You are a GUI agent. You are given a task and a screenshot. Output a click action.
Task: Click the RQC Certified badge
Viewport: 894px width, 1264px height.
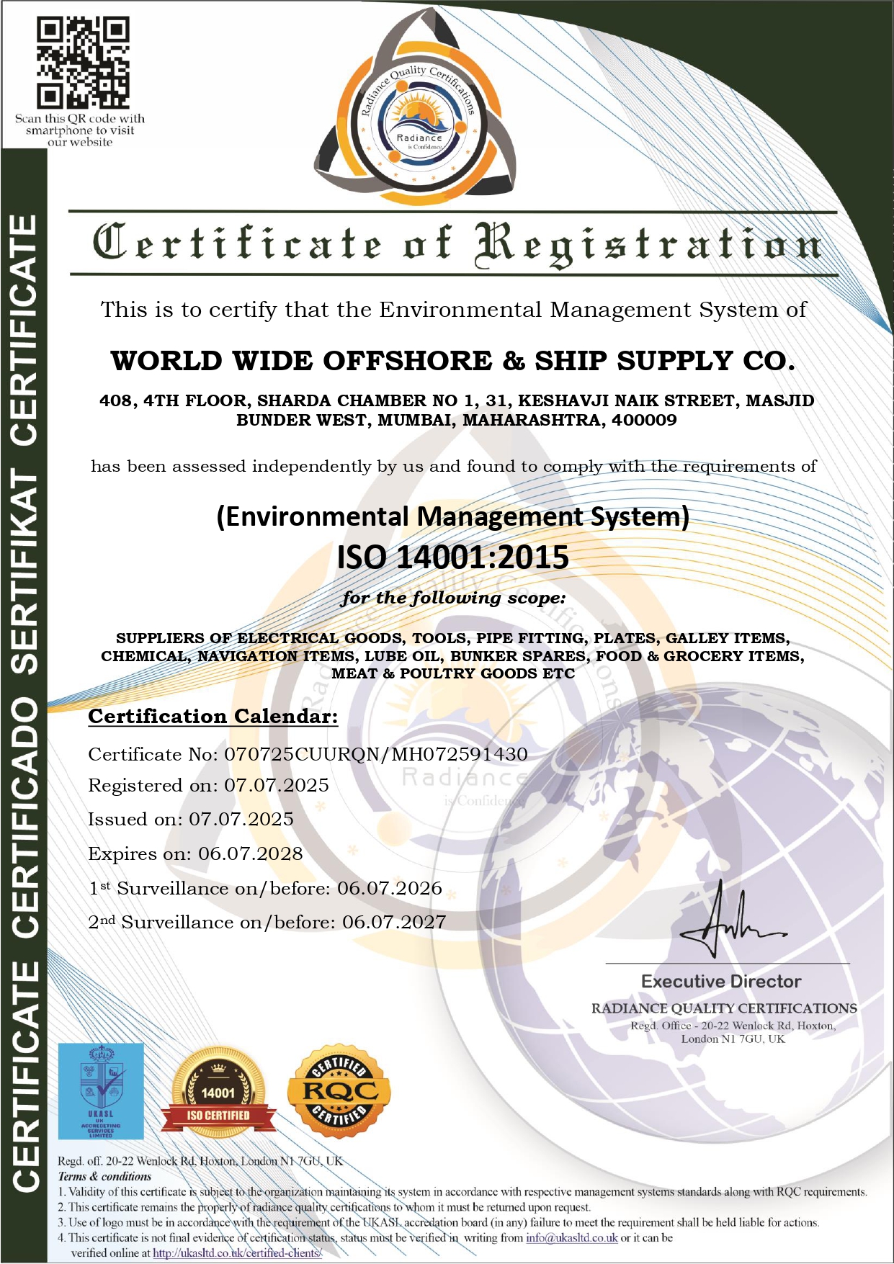pyautogui.click(x=339, y=1092)
